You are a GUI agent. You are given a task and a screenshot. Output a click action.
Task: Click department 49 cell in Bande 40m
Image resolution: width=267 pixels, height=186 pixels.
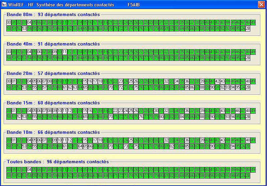pyautogui.click(x=253, y=52)
